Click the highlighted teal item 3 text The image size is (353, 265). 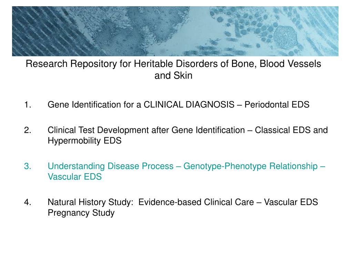click(x=186, y=171)
